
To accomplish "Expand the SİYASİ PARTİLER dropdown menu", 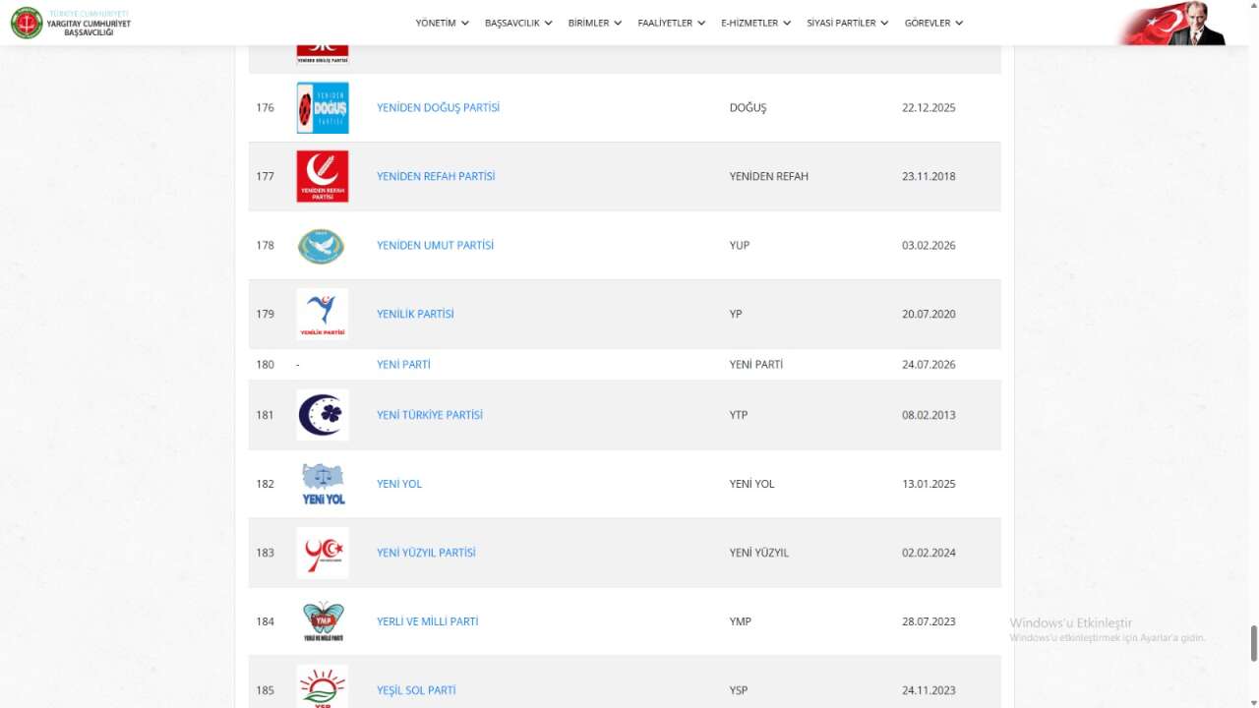I will (848, 23).
